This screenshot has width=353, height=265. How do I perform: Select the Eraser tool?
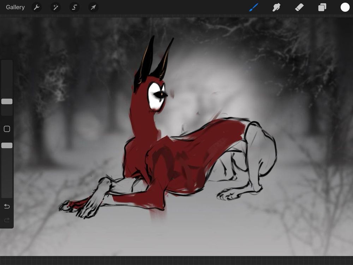299,7
